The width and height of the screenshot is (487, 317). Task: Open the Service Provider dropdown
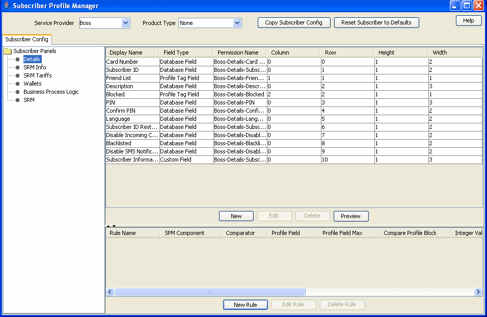[125, 23]
